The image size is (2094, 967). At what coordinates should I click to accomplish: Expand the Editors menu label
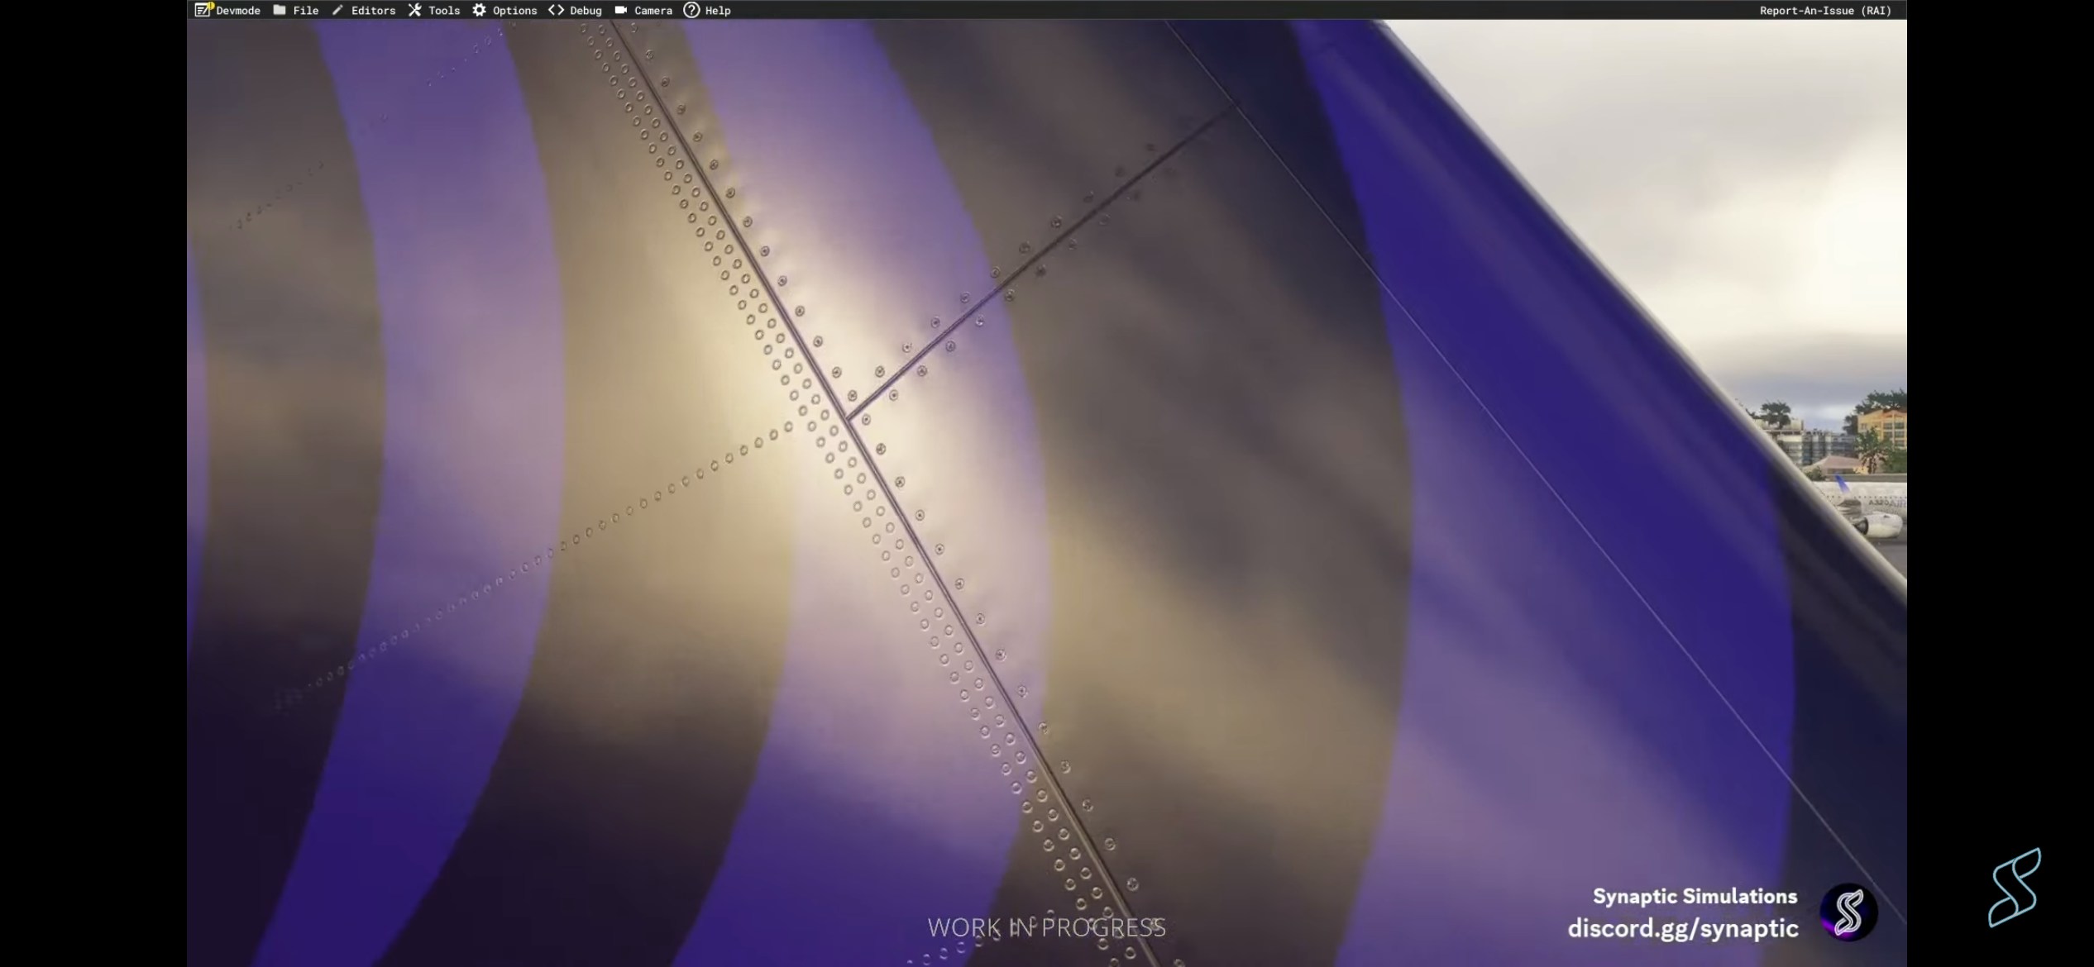coord(373,11)
